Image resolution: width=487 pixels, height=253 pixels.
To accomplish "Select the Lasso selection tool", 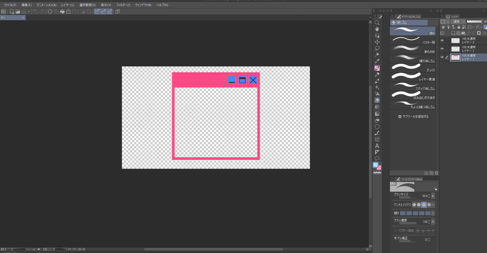I will coord(377,48).
